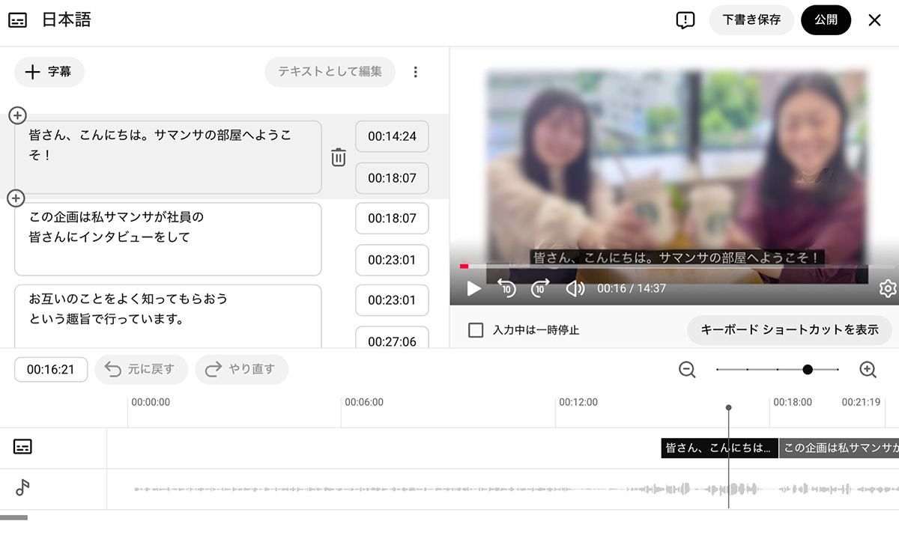Image resolution: width=899 pixels, height=554 pixels.
Task: Insert subtitle above the first caption
Action: [17, 115]
